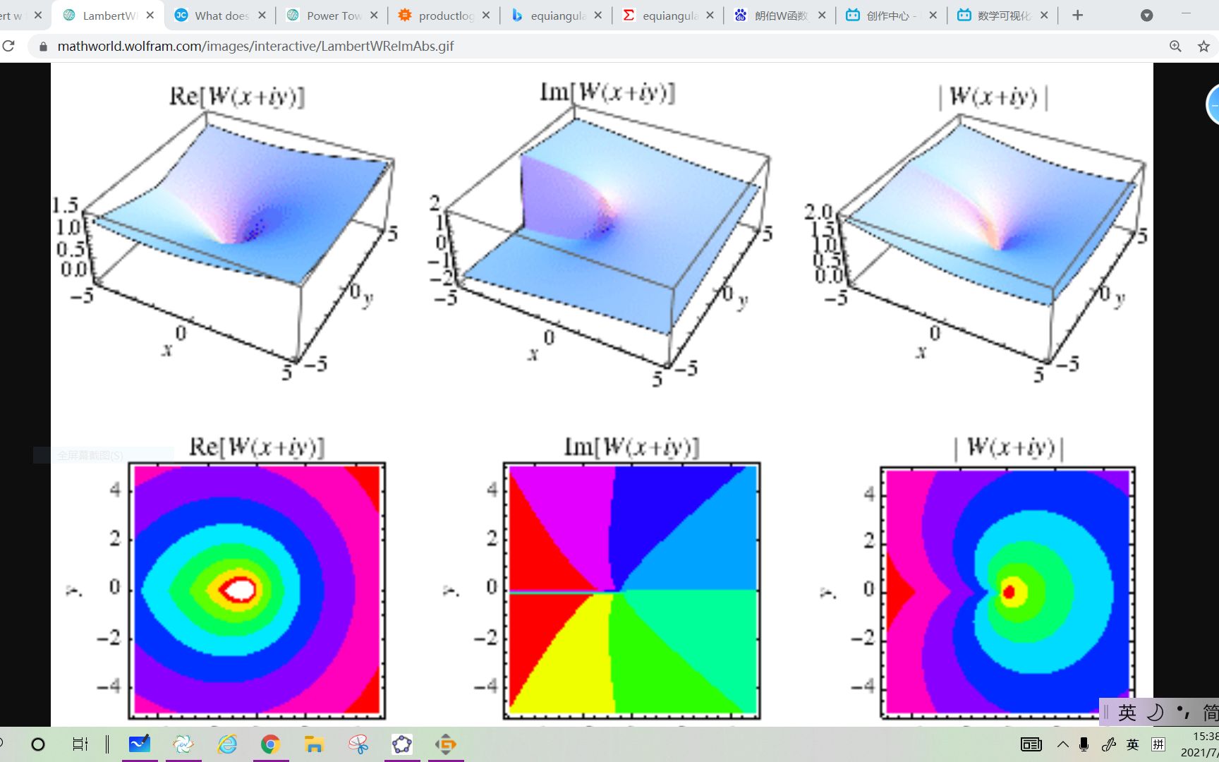
Task: Switch to the Wolfram equiangula tab
Action: pyautogui.click(x=667, y=15)
